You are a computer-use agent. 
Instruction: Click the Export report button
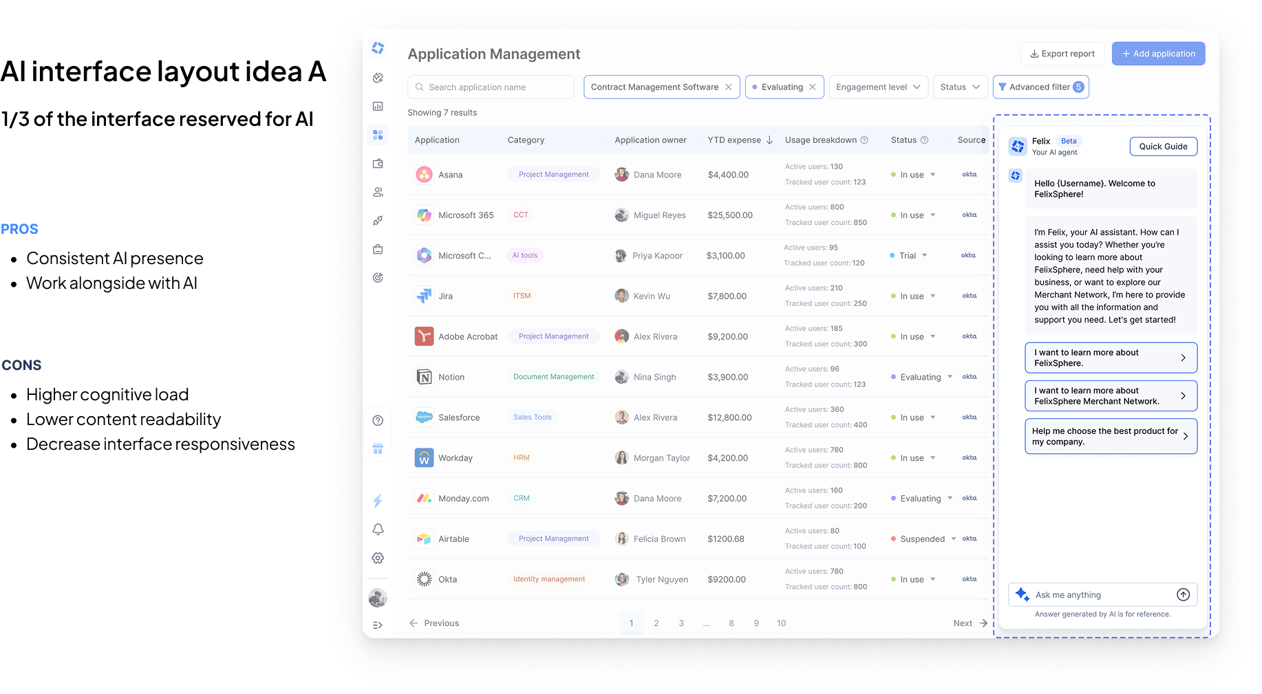point(1062,54)
